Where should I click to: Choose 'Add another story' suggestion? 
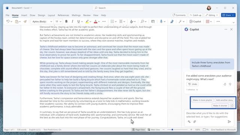coord(224,100)
